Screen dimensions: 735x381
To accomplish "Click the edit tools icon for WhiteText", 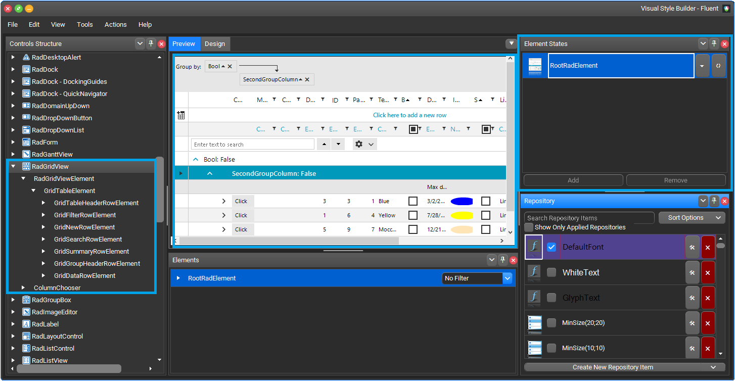I will coord(693,272).
